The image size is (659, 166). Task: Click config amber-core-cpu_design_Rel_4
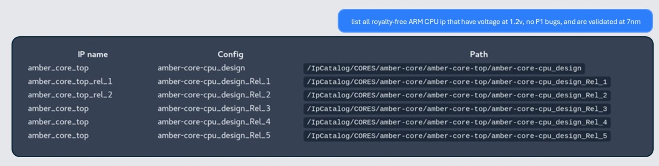(214, 122)
